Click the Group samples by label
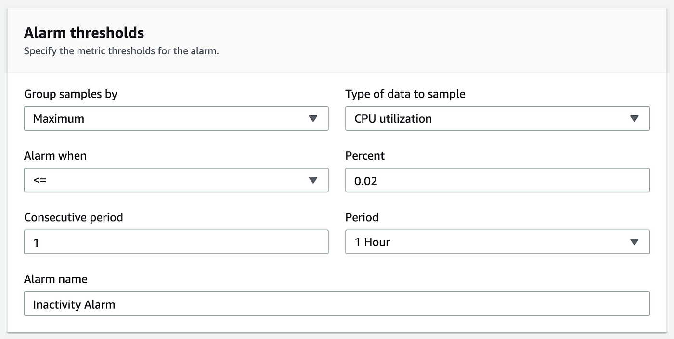Screen dimensions: 674x339 71,94
